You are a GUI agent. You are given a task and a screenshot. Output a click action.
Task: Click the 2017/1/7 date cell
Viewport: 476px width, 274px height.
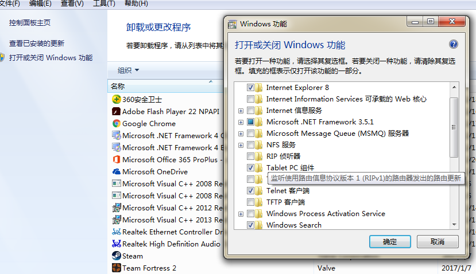(456, 268)
